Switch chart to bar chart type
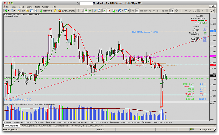The image size is (219, 135). 82,10
